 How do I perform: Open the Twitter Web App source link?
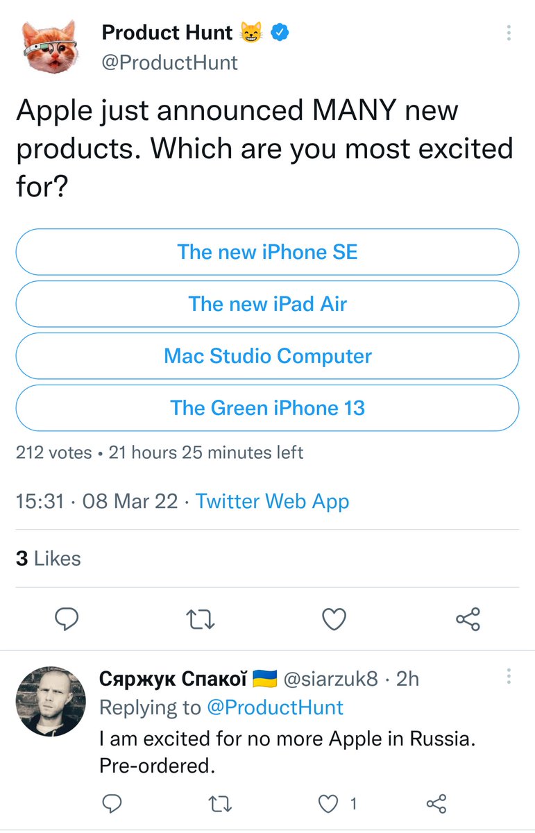click(272, 501)
